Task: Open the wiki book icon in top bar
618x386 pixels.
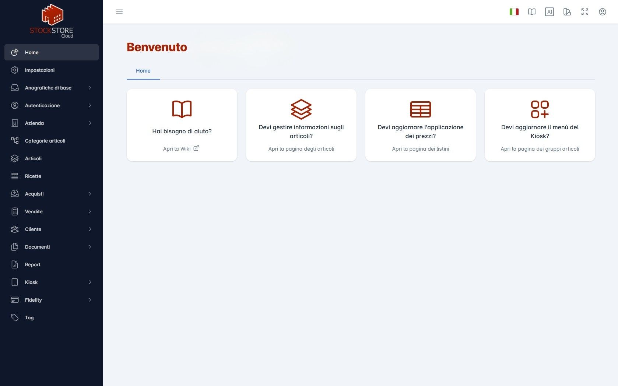Action: pos(532,12)
